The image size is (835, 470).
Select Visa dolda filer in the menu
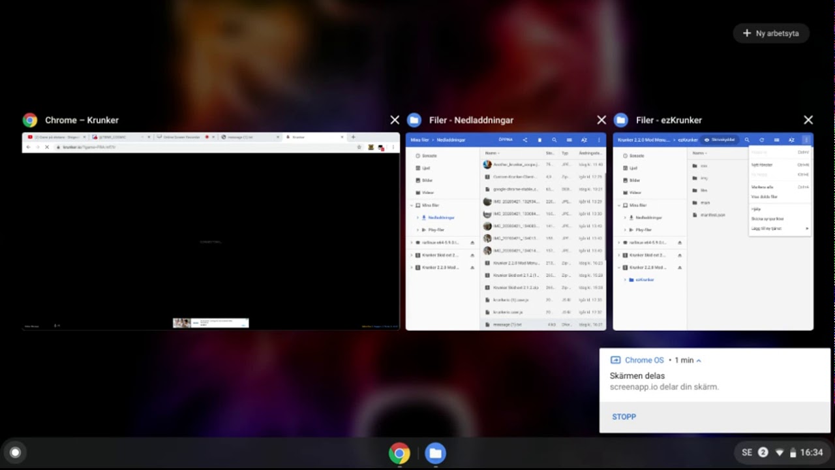pyautogui.click(x=780, y=196)
